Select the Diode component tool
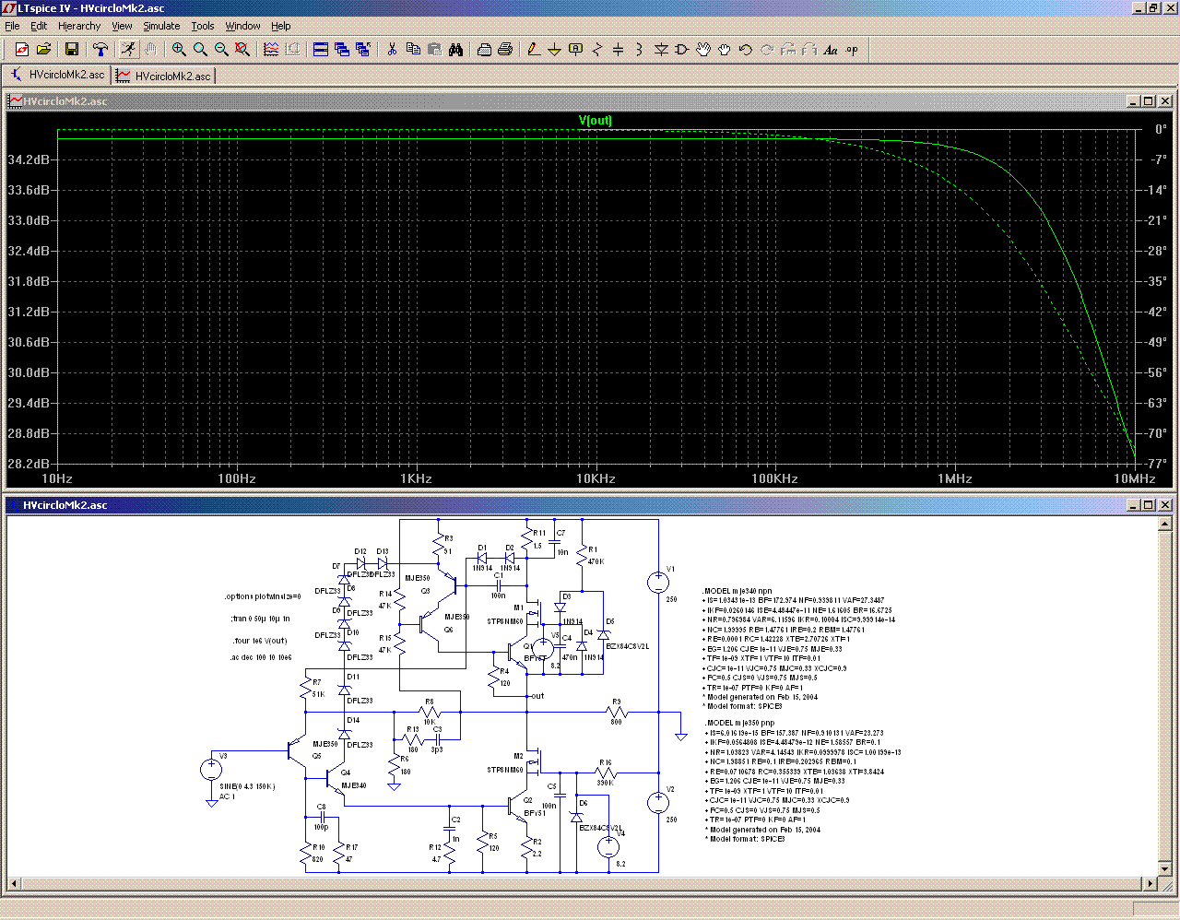This screenshot has width=1180, height=920. click(661, 50)
